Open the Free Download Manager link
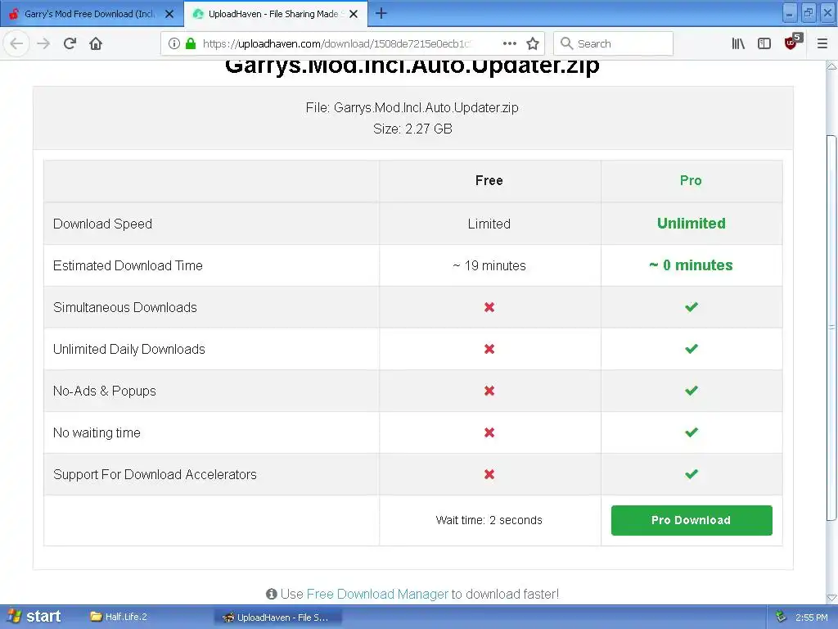838x629 pixels. point(377,594)
